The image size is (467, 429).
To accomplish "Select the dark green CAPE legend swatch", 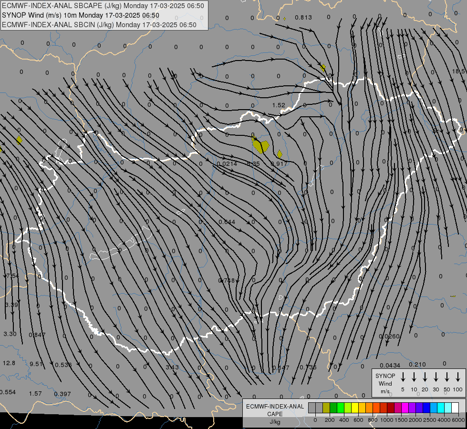I will [333, 408].
